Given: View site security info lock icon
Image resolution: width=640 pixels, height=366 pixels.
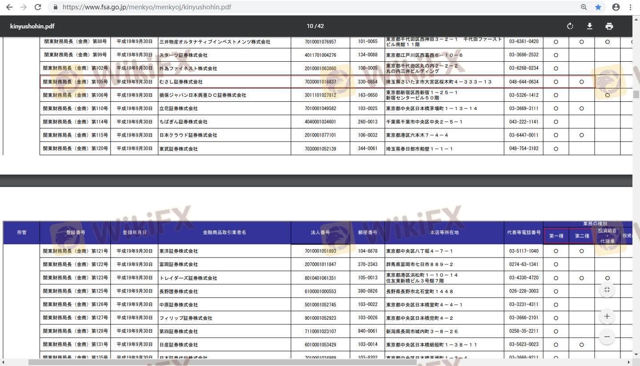Looking at the screenshot, I should pyautogui.click(x=55, y=7).
